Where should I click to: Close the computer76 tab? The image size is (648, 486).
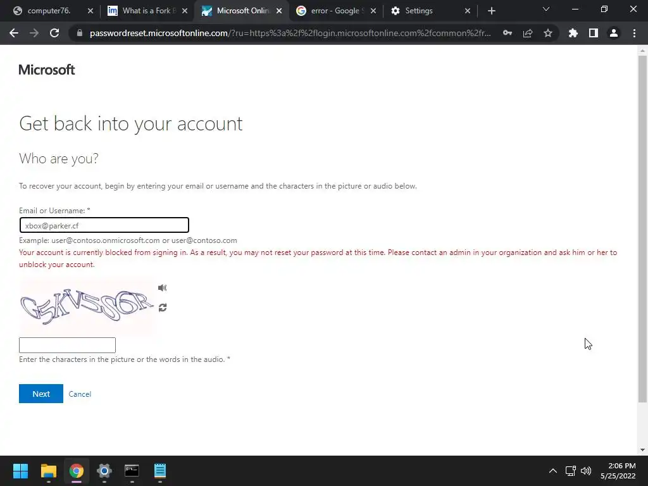90,11
